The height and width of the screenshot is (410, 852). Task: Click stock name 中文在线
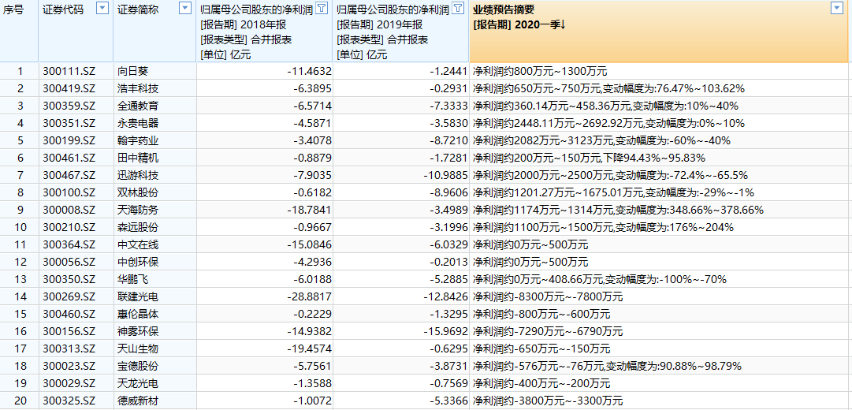[138, 244]
